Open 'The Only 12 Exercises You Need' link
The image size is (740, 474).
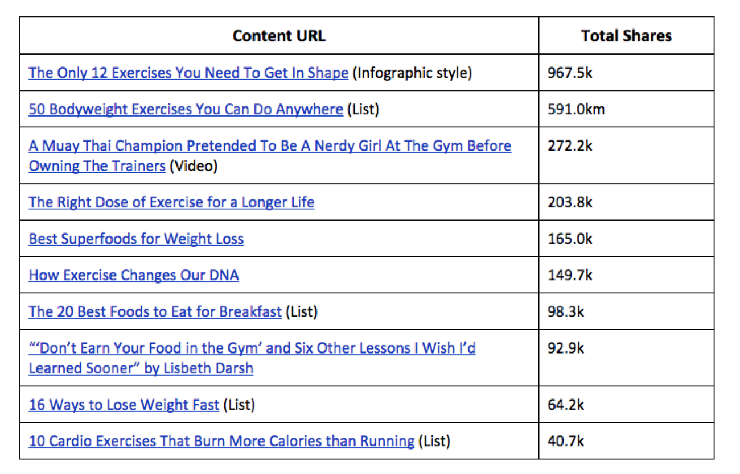click(188, 73)
